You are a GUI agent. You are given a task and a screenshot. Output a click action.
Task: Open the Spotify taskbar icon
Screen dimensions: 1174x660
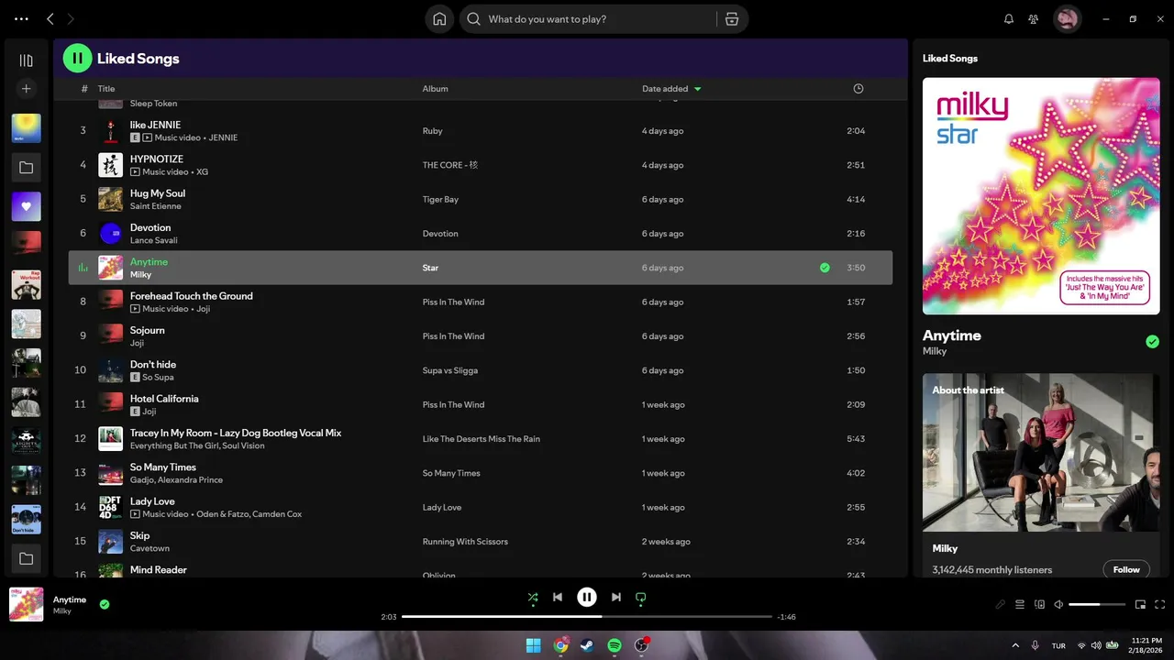(x=615, y=645)
